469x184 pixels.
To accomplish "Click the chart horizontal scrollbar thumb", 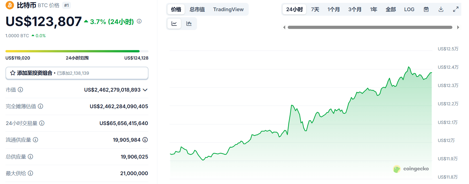I will [x=370, y=27].
